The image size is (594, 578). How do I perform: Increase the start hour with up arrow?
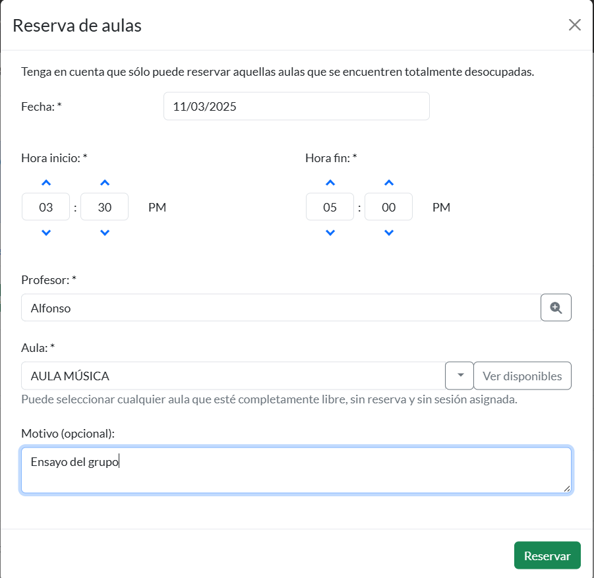coord(46,183)
